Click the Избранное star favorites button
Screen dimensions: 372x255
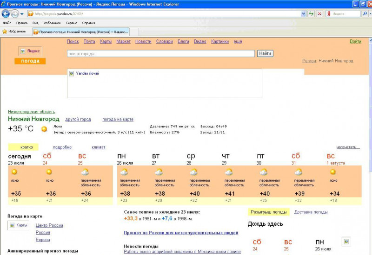pyautogui.click(x=14, y=31)
